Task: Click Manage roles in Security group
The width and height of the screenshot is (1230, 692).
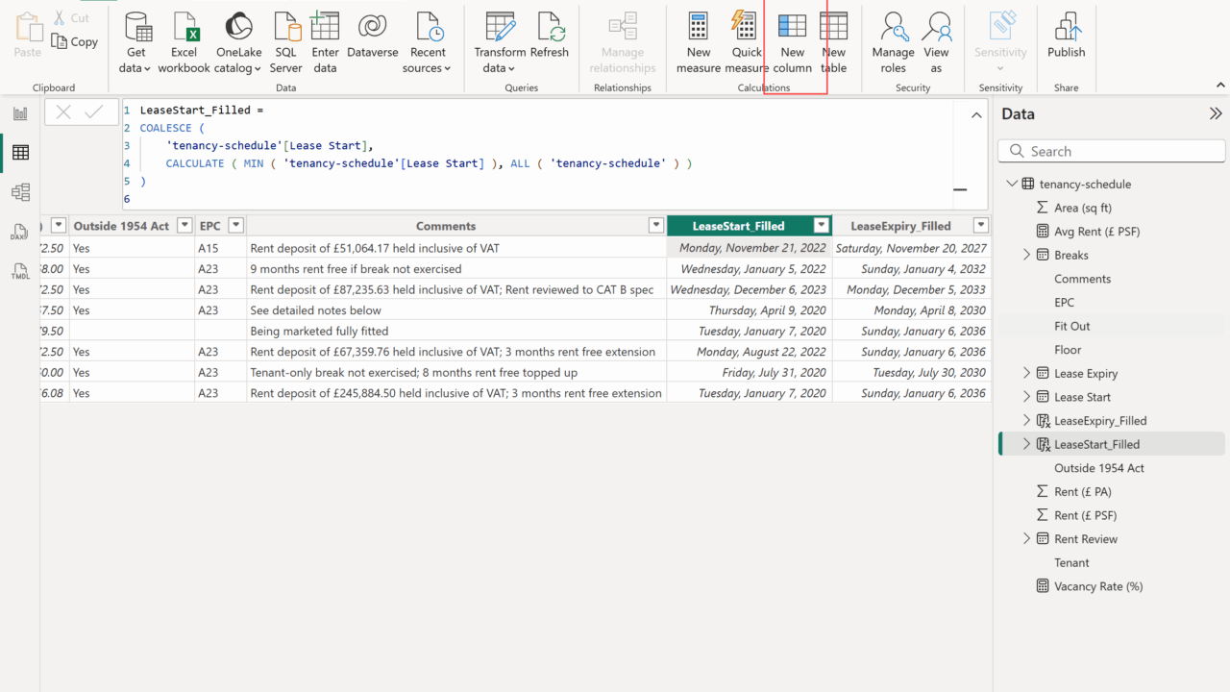Action: click(x=893, y=42)
